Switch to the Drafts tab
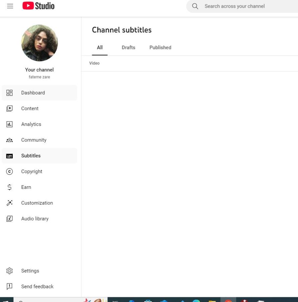 pyautogui.click(x=129, y=48)
